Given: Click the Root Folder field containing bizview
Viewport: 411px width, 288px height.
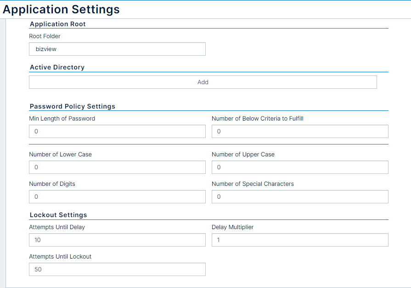Looking at the screenshot, I should (x=117, y=49).
